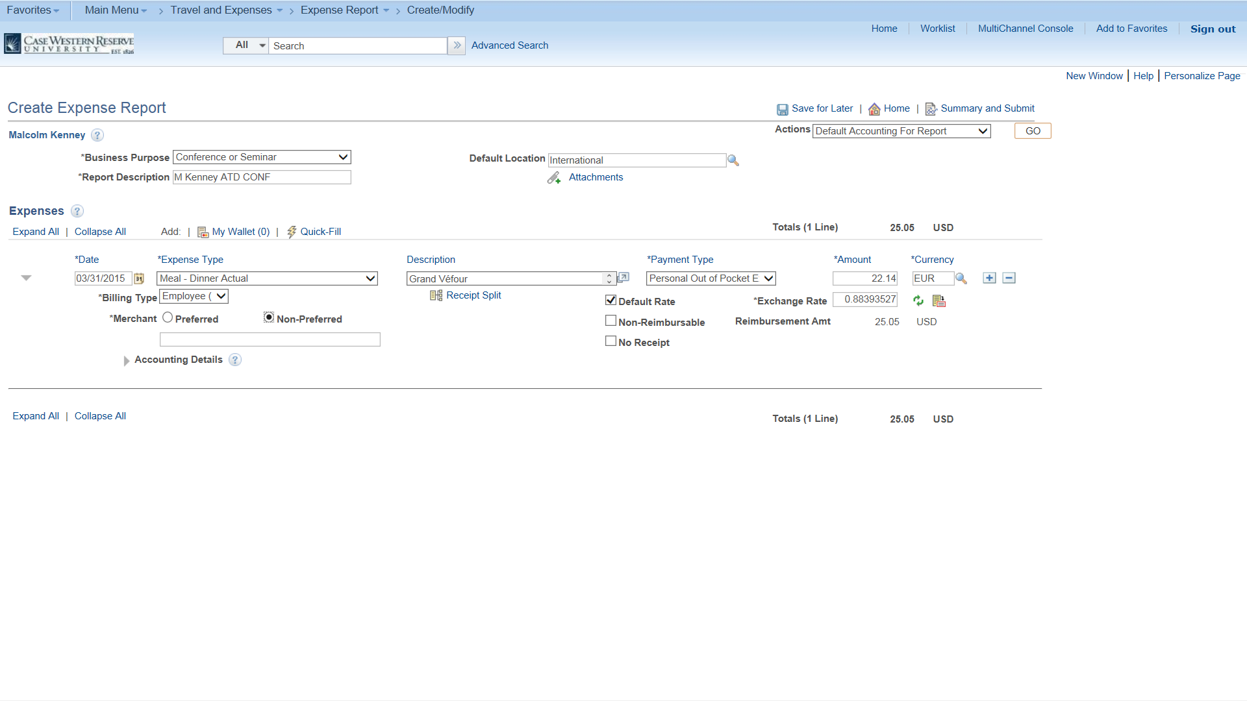Open the Personalize Page link
This screenshot has height=701, width=1247.
point(1202,76)
